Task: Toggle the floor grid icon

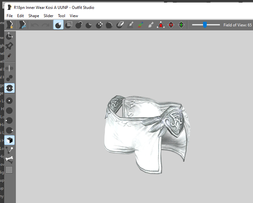Action: 9,170
